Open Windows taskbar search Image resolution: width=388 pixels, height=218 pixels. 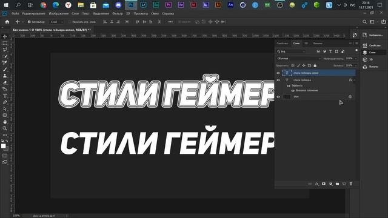(18, 5)
